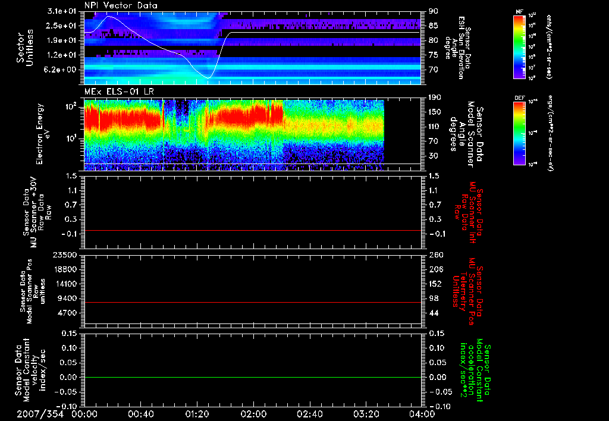Click the "44" telemetry tick value
The width and height of the screenshot is (609, 421).
434,313
